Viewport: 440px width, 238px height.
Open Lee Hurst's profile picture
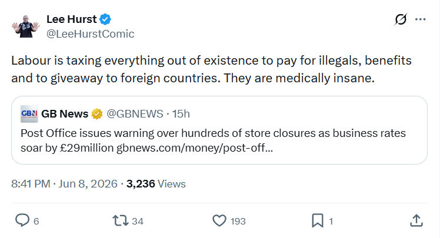click(26, 26)
